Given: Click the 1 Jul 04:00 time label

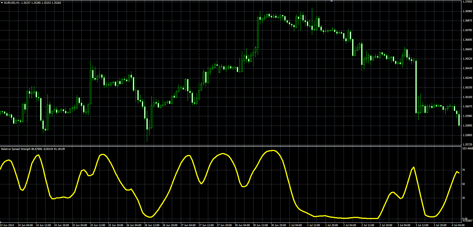Looking at the screenshot, I should tap(296, 225).
